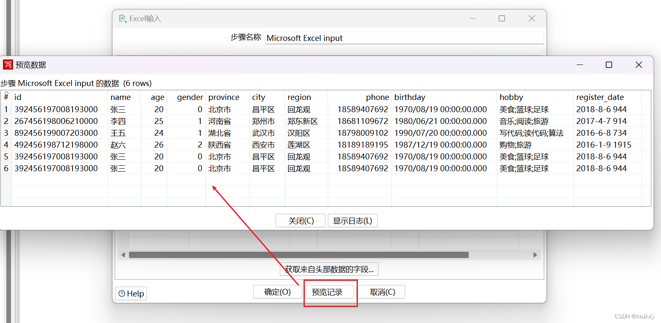Viewport: 661px width, 323px height.
Task: Select hobby cell 写代码;读代码;算法
Action: (535, 133)
